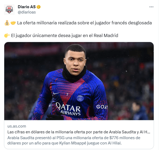Click the us.as.com domain label
Image resolution: width=159 pixels, height=150 pixels.
pyautogui.click(x=17, y=126)
